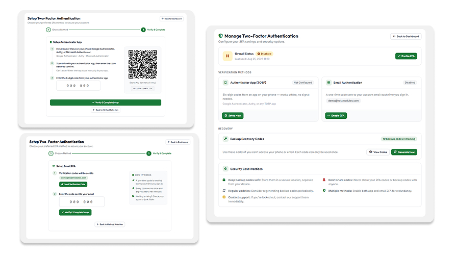Click the envelope icon beside Setup Email 2FA
Image resolution: width=455 pixels, height=256 pixels.
54,166
